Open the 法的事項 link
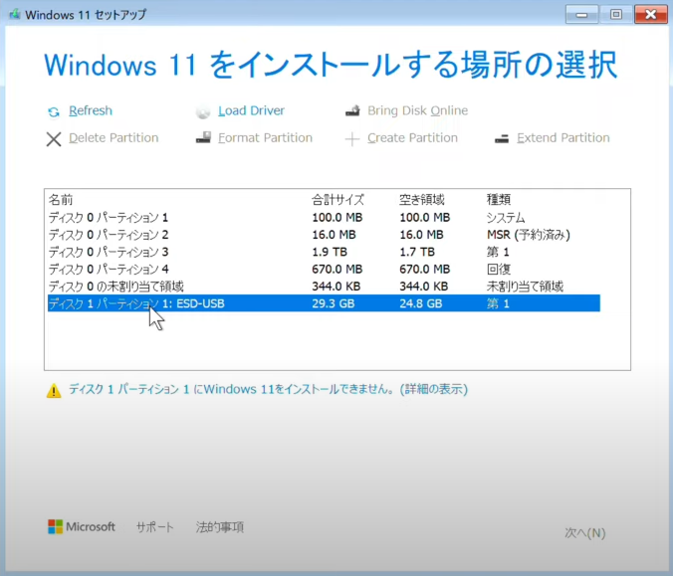 coord(220,527)
